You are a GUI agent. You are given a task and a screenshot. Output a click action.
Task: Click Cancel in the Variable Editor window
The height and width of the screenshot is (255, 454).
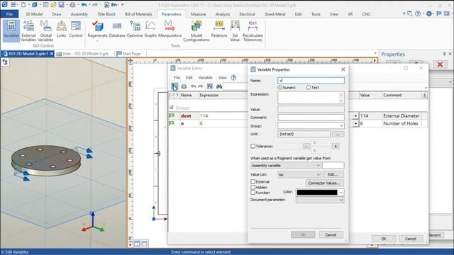click(410, 239)
